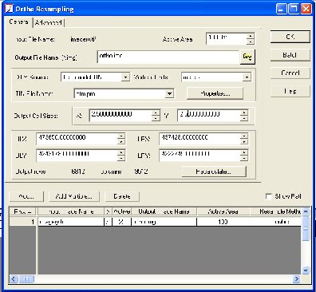Decrease Output Cell Size Y value
316x292 pixels.
pos(244,119)
